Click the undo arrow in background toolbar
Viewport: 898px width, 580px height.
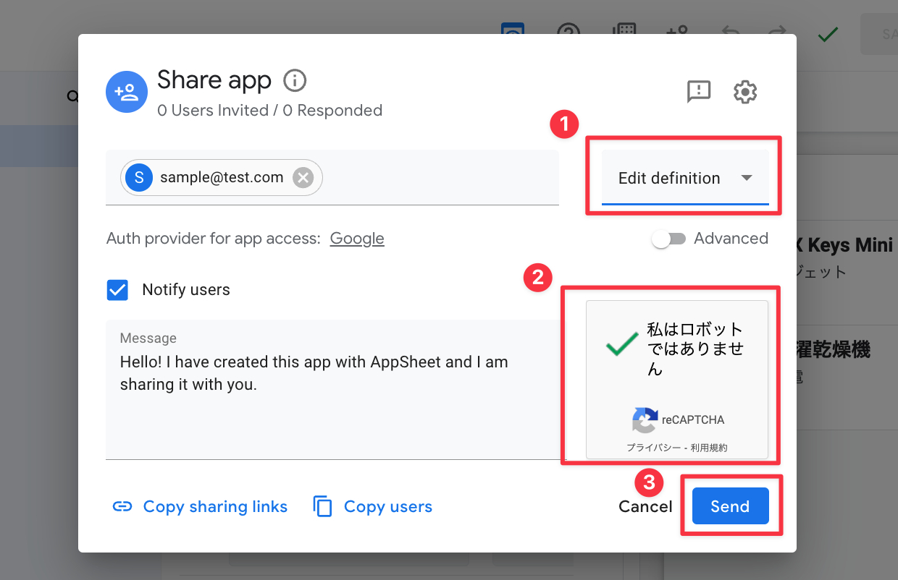(x=731, y=32)
